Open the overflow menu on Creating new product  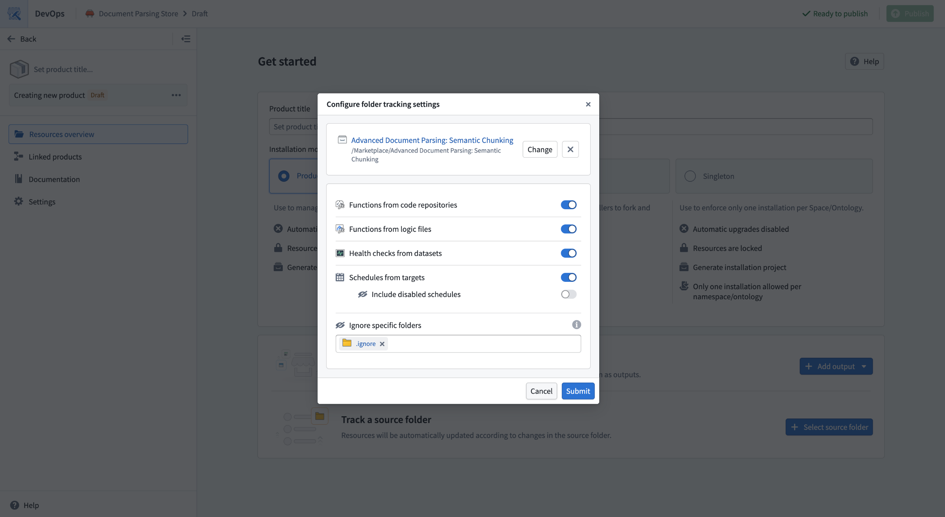click(176, 95)
